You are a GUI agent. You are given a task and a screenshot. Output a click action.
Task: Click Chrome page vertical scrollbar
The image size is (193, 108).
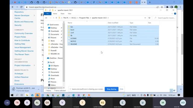(x=182, y=44)
